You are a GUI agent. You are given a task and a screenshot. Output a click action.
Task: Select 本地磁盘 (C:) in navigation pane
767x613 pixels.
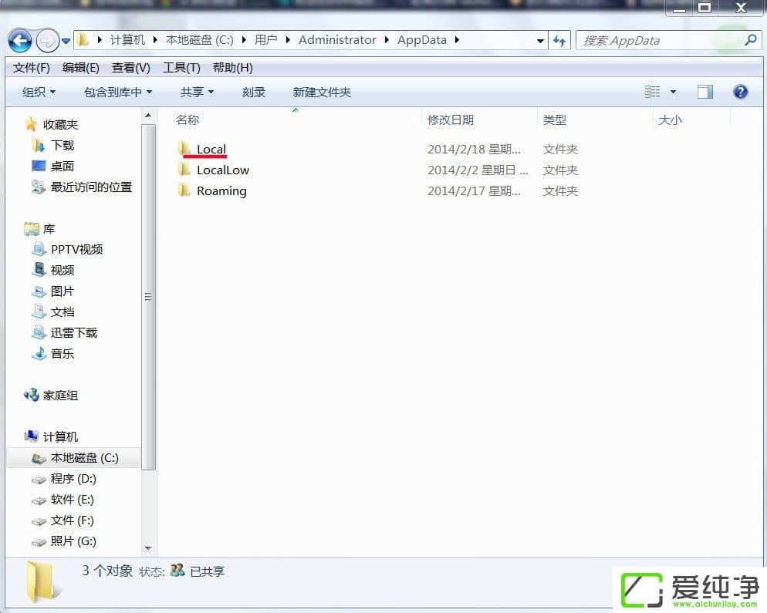point(84,458)
